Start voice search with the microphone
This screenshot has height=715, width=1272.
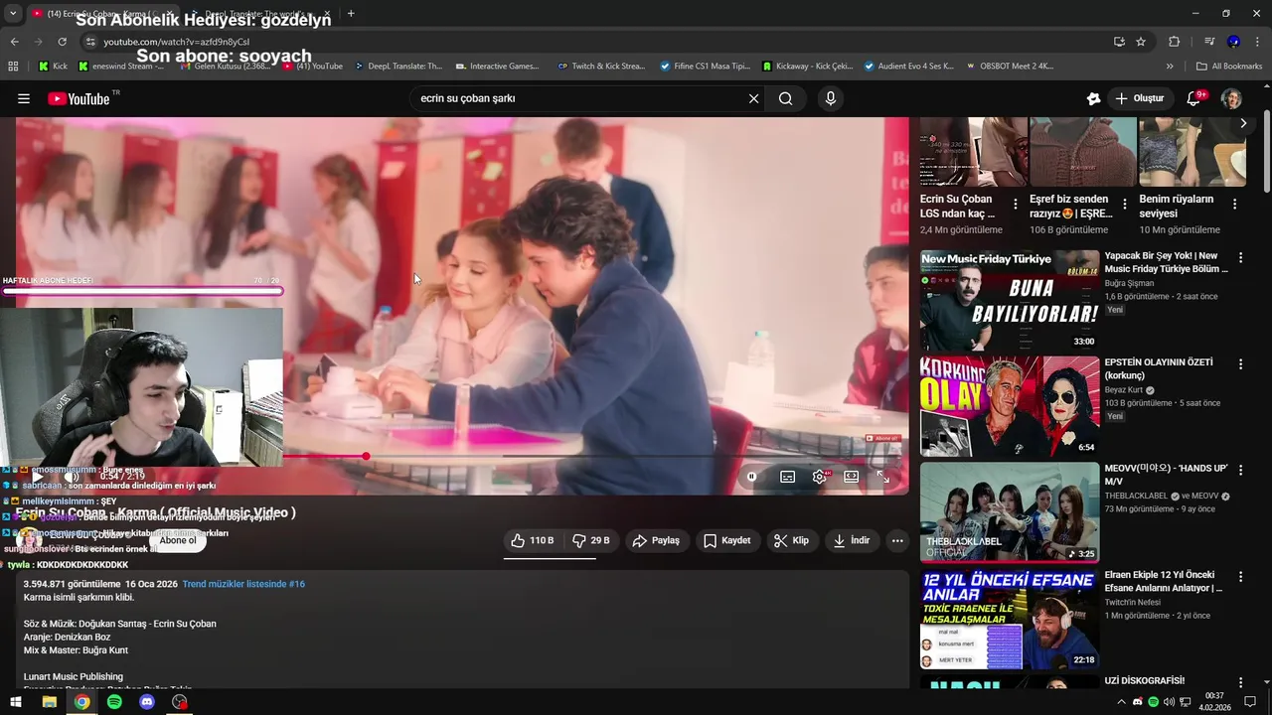click(x=831, y=98)
